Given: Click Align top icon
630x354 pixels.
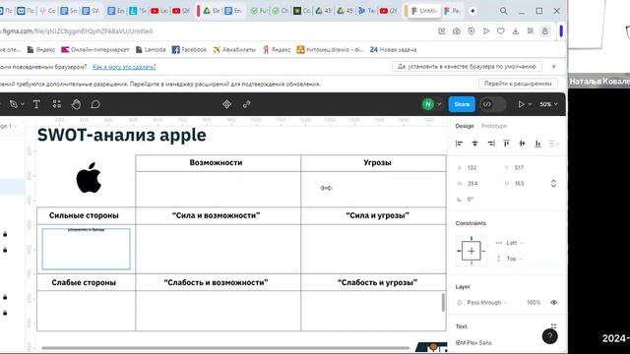Looking at the screenshot, I should pos(506,144).
